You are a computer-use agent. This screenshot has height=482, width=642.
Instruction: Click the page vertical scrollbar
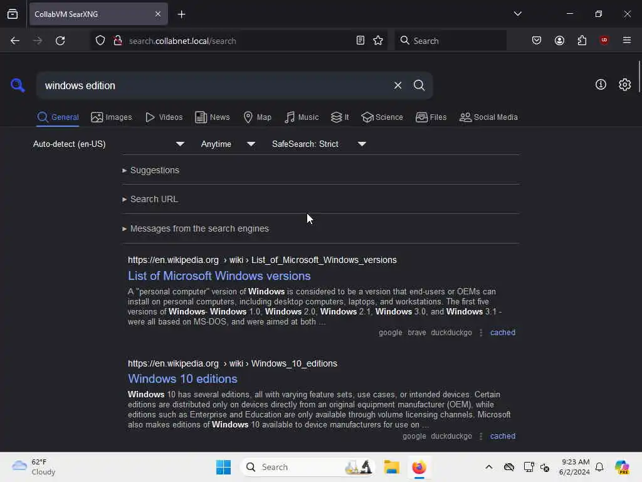pos(639,77)
